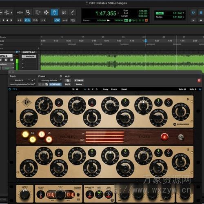Toggle Solo S on SOURCE track
Screen dimensions: 204x204
[6, 60]
